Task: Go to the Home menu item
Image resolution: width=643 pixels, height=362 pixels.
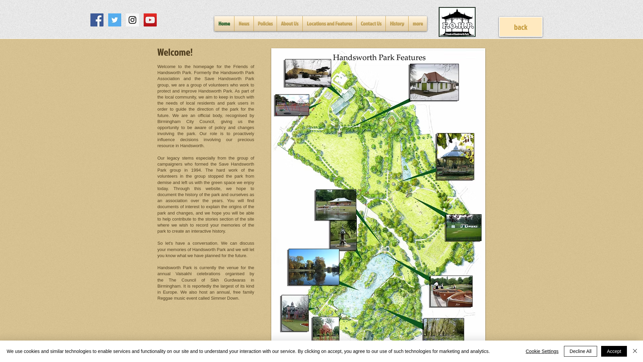Action: pos(224,23)
